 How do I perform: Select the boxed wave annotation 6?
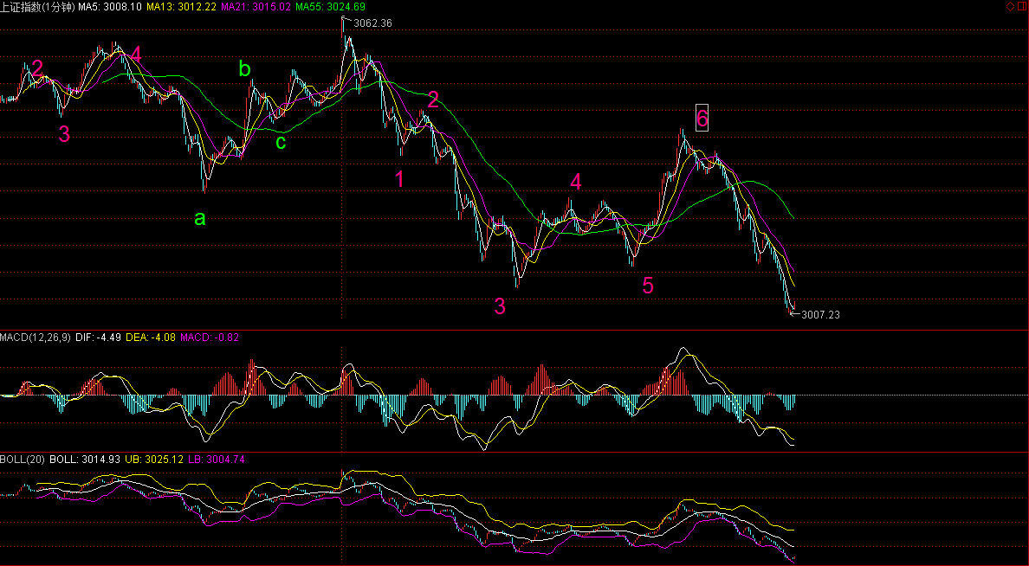(702, 118)
